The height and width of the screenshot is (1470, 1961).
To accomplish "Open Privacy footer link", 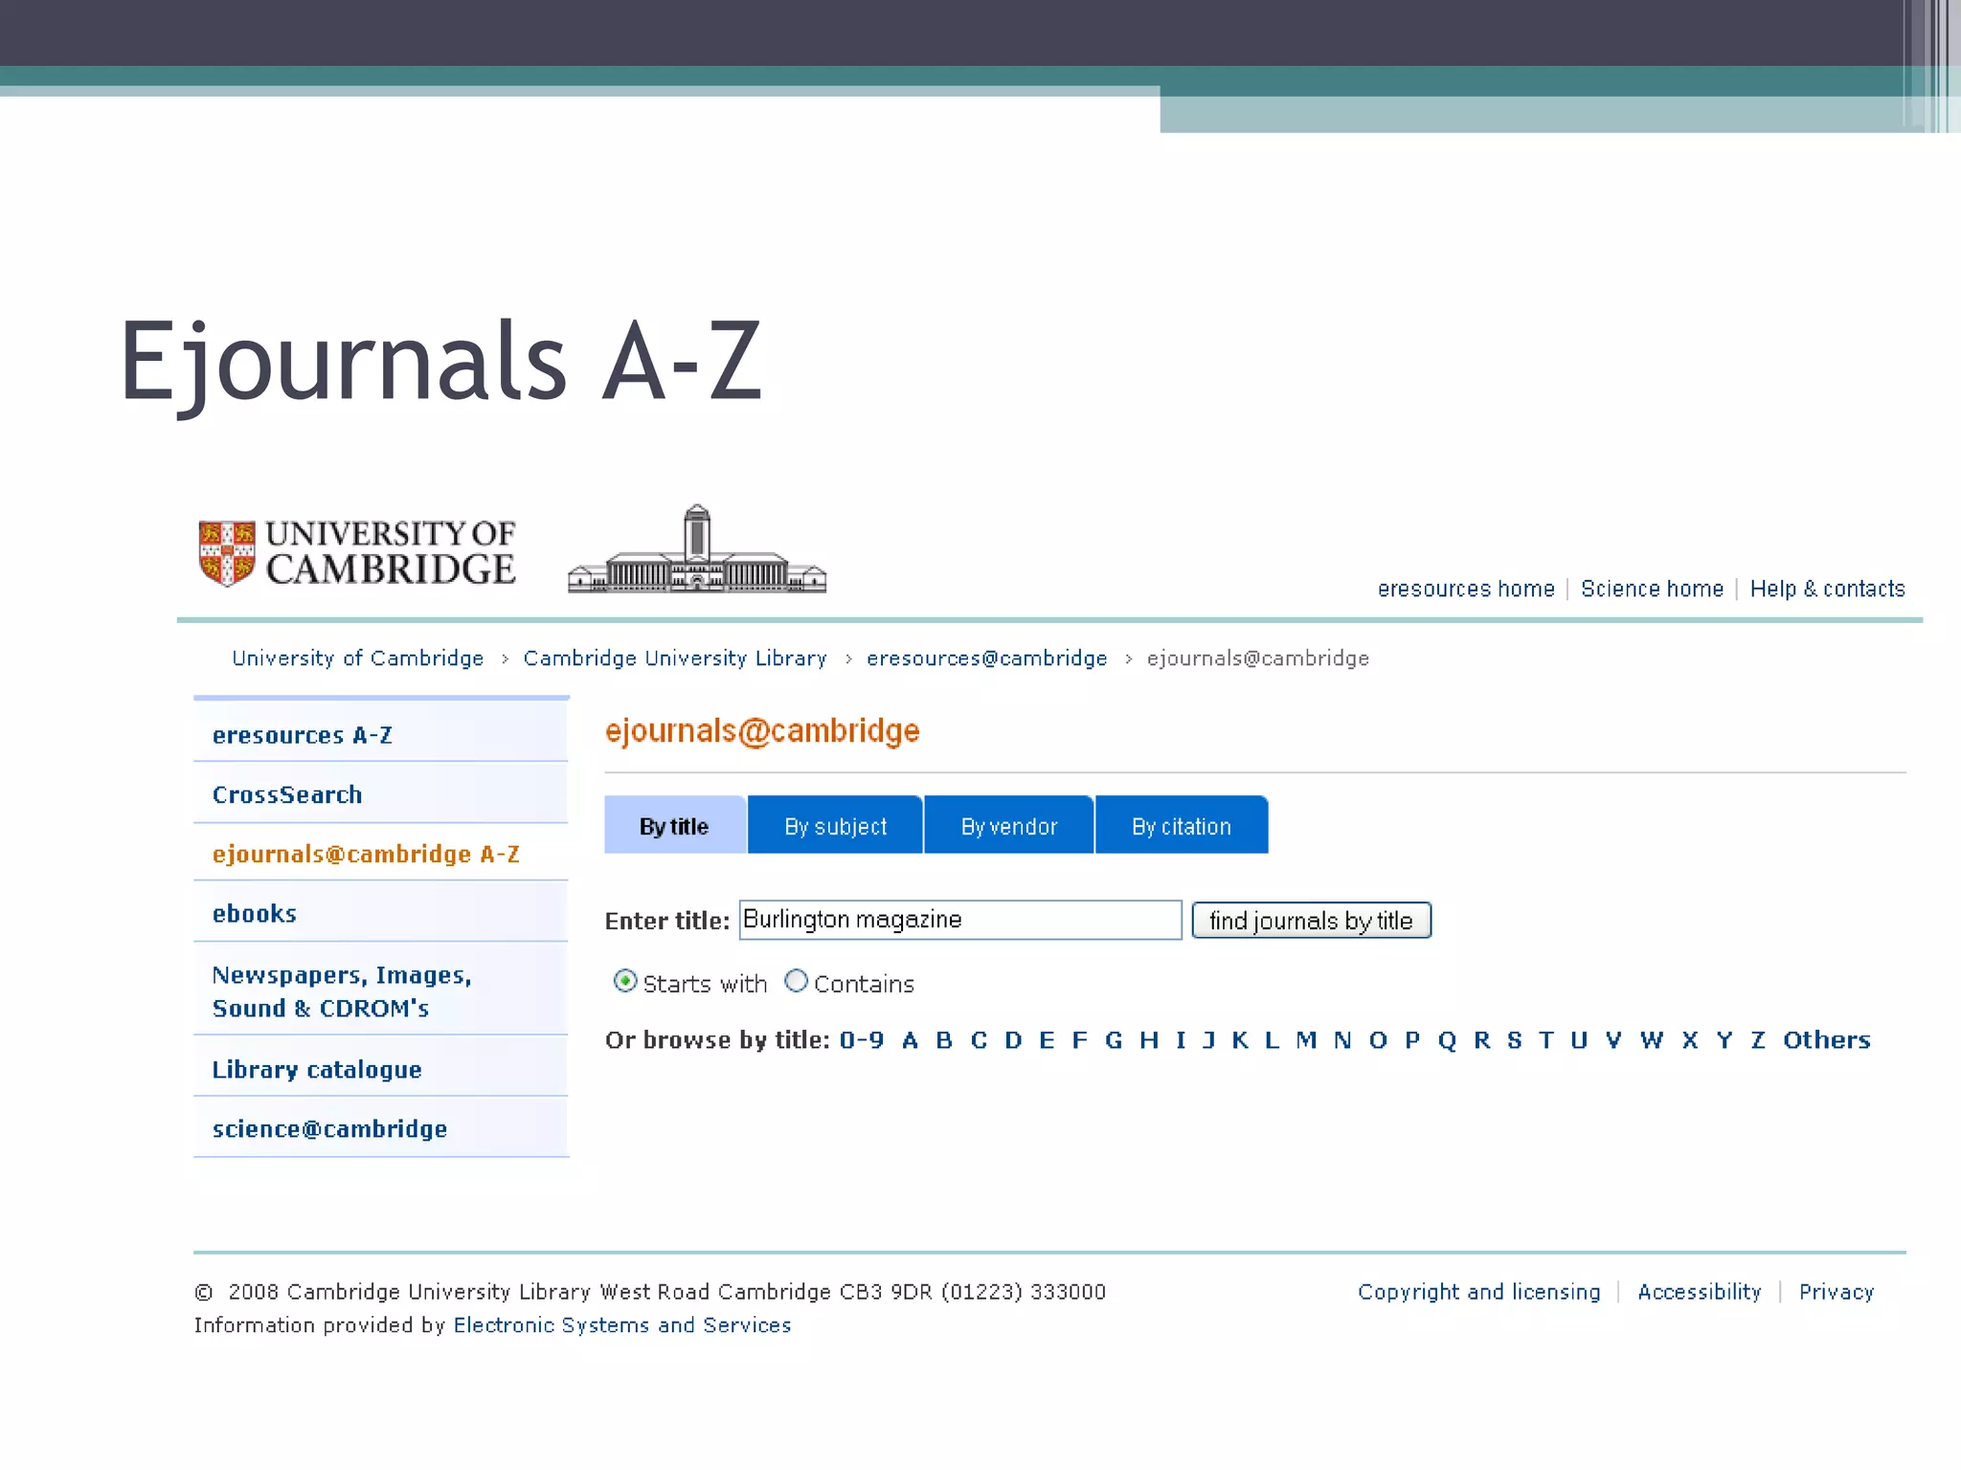I will (1837, 1292).
